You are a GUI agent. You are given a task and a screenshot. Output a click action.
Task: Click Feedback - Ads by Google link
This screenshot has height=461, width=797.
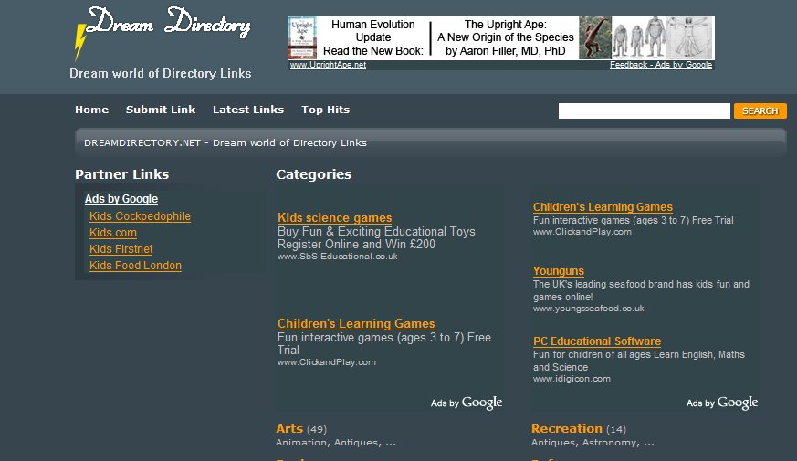[x=661, y=65]
